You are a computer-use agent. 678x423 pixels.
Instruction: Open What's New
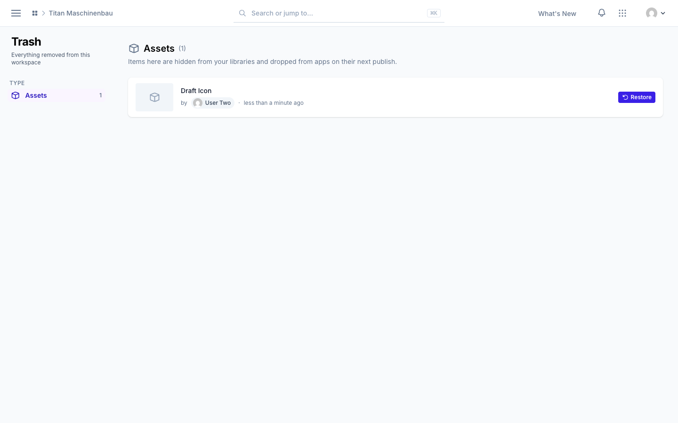(557, 14)
